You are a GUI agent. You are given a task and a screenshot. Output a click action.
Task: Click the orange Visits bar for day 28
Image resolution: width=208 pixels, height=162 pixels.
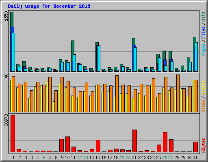178,93
